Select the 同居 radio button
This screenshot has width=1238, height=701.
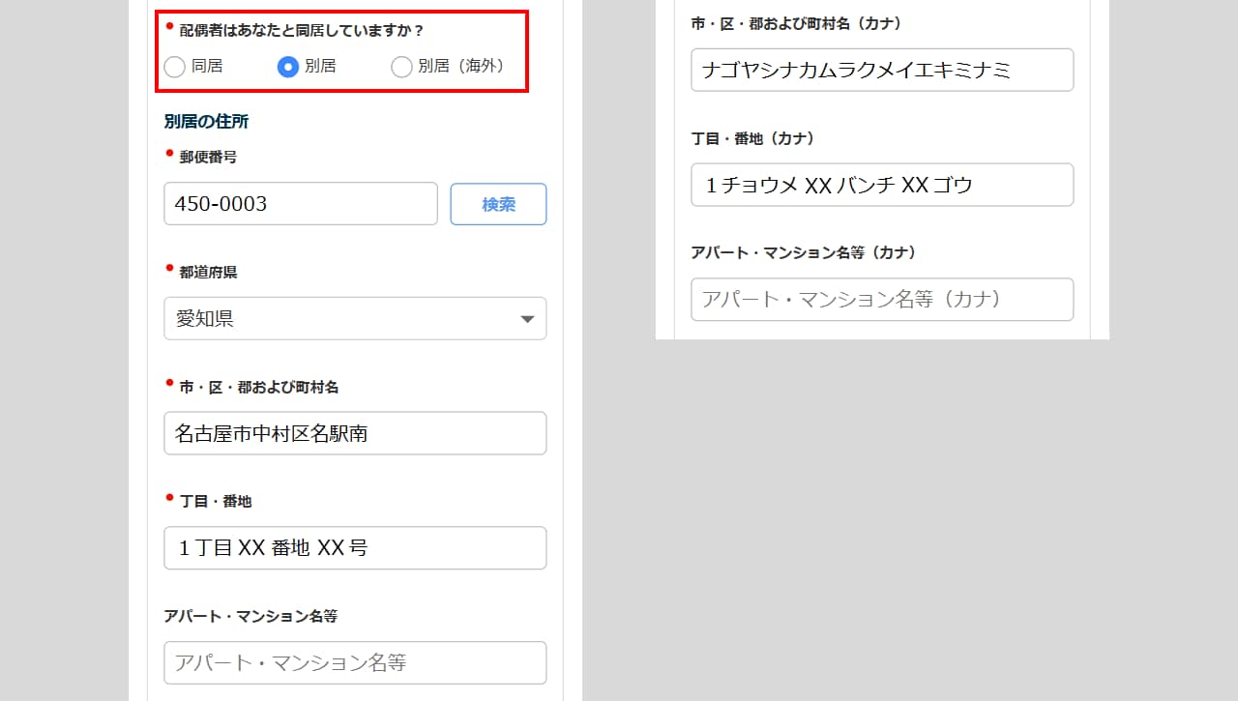click(174, 67)
